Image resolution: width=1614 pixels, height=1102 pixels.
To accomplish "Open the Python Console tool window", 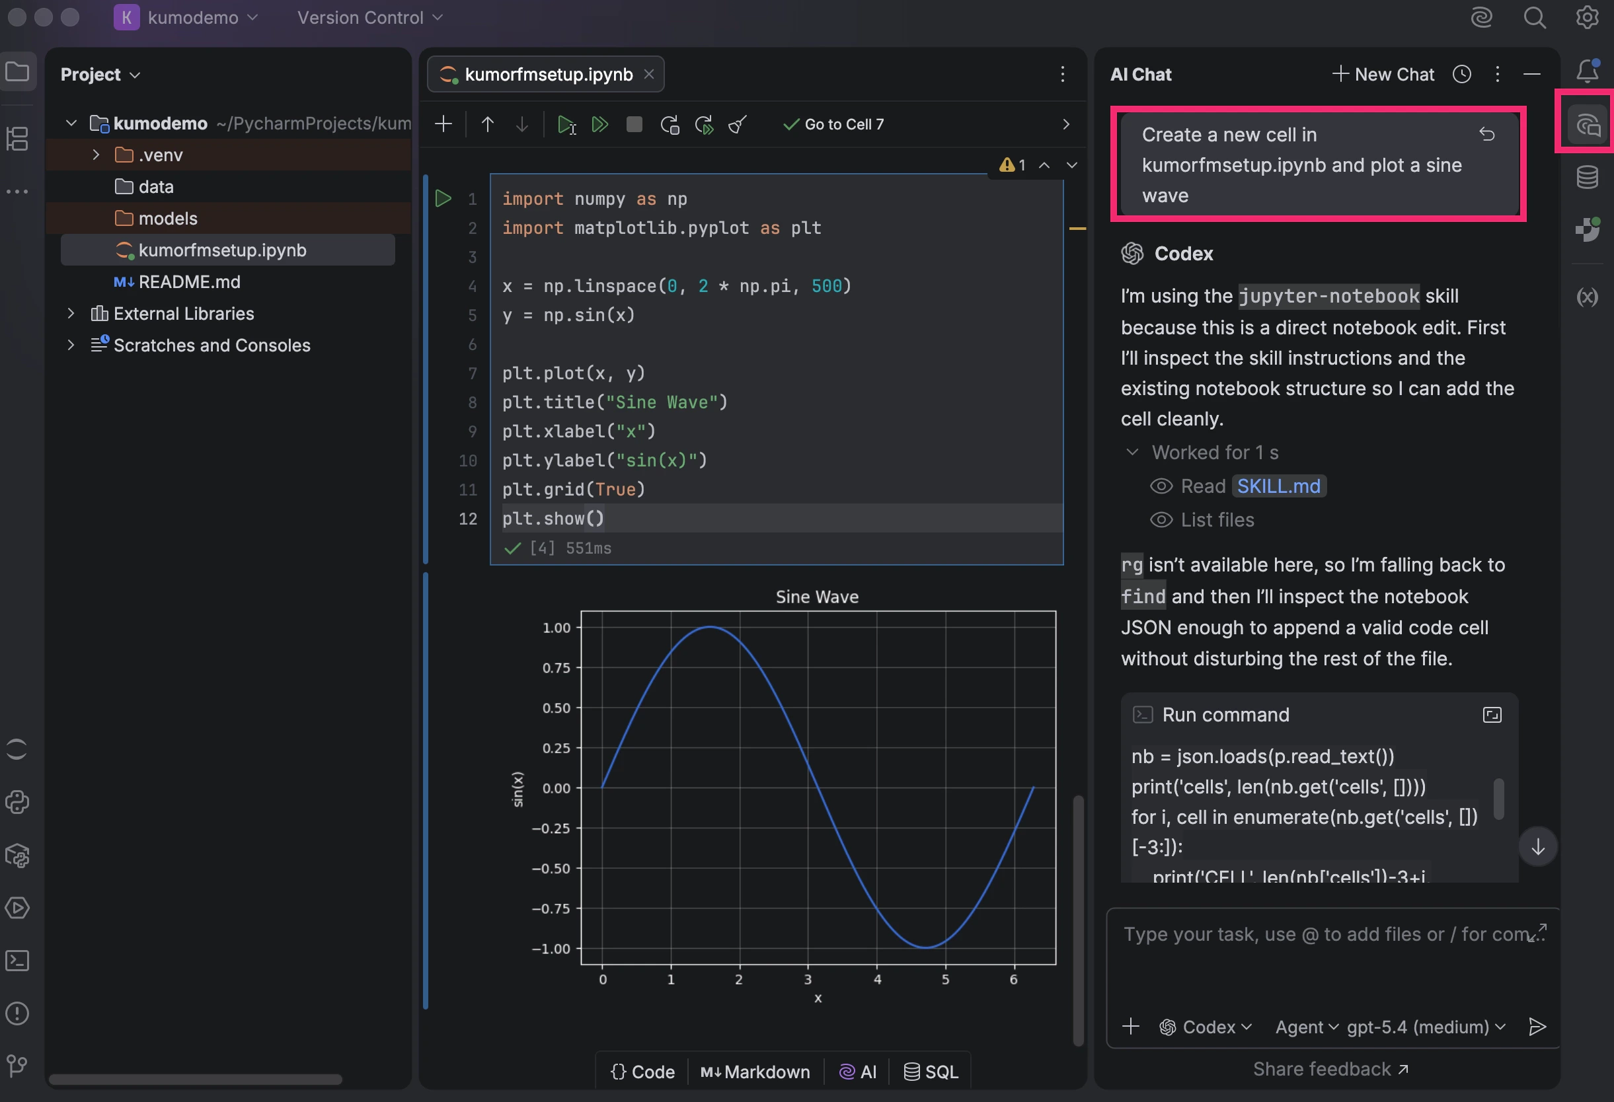I will click(17, 802).
